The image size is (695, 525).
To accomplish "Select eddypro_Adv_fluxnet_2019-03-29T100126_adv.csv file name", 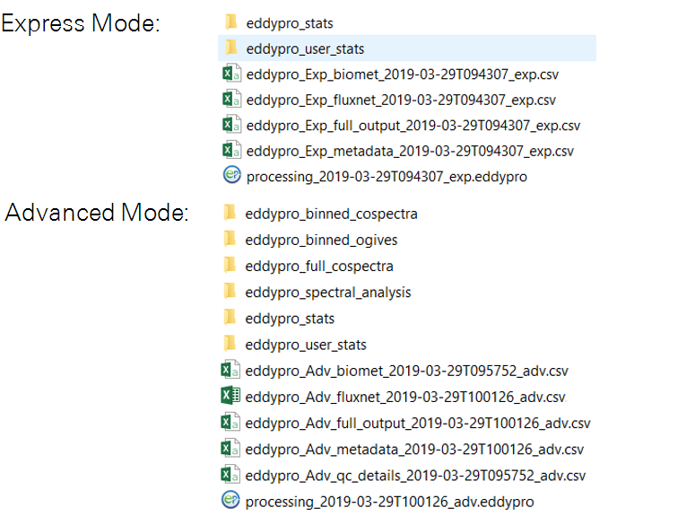I will (x=405, y=398).
